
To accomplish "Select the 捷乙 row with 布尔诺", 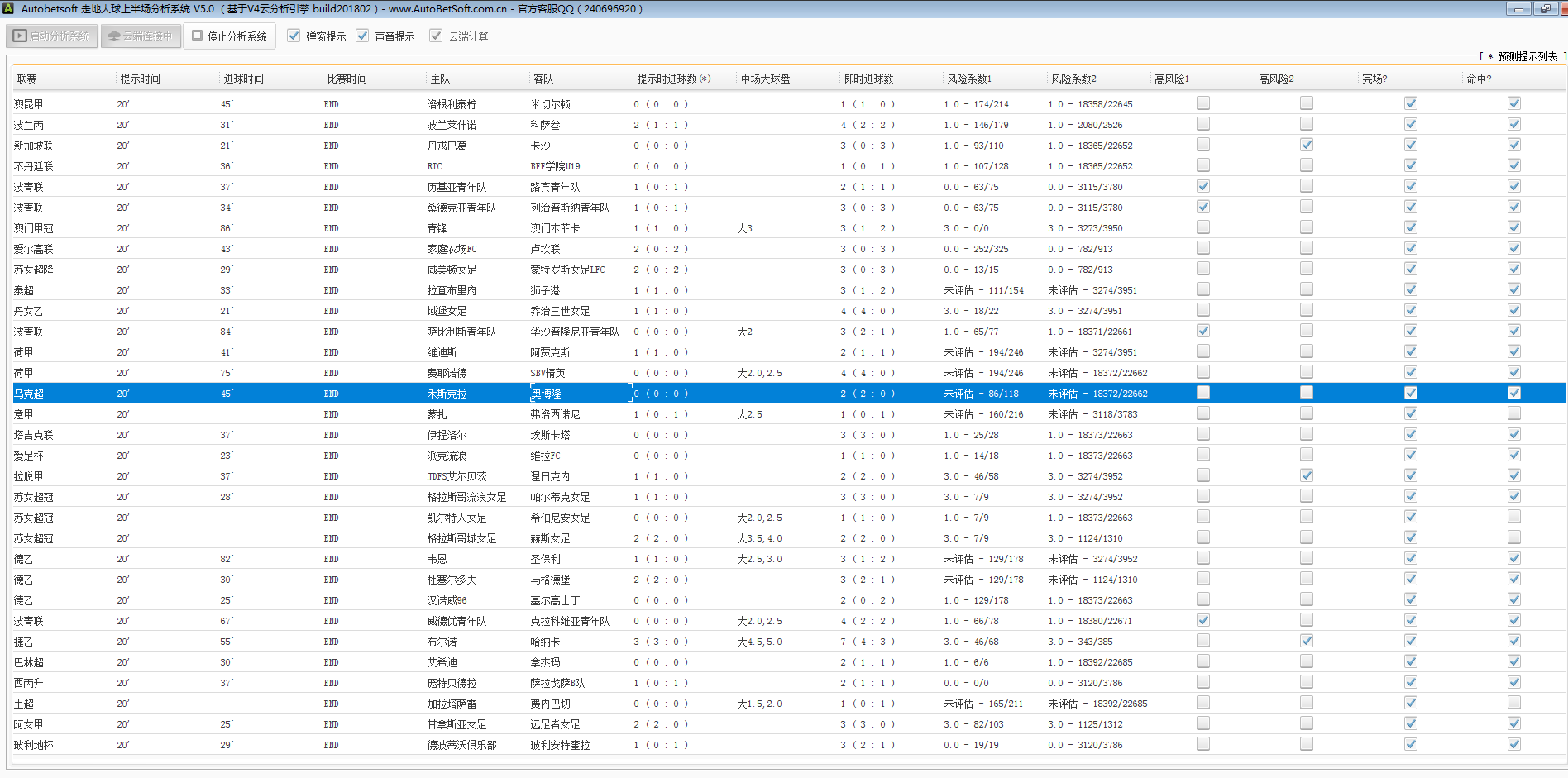I will [x=442, y=642].
